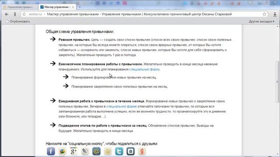The height and width of the screenshot is (157, 280).
Task: Share the page on Facebook
Action: tap(51, 151)
